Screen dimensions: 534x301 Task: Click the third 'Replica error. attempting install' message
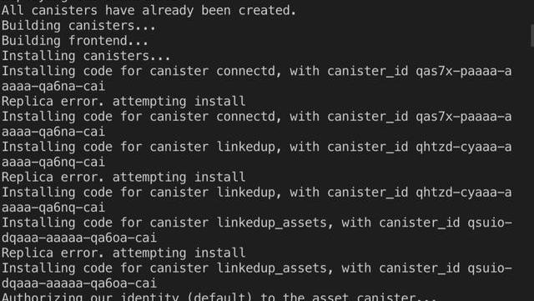123,253
